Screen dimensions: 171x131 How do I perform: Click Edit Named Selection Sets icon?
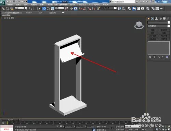pyautogui.click(x=98, y=9)
